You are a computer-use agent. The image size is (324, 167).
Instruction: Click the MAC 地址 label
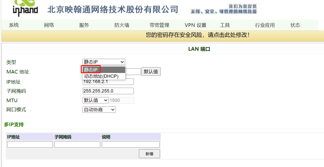coord(18,72)
